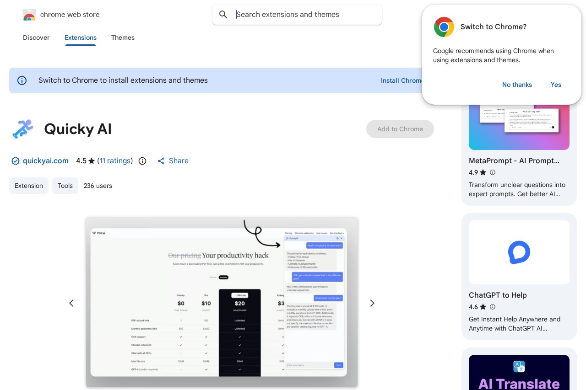Show the next screenshot with right arrow
This screenshot has height=390, width=586.
point(372,303)
